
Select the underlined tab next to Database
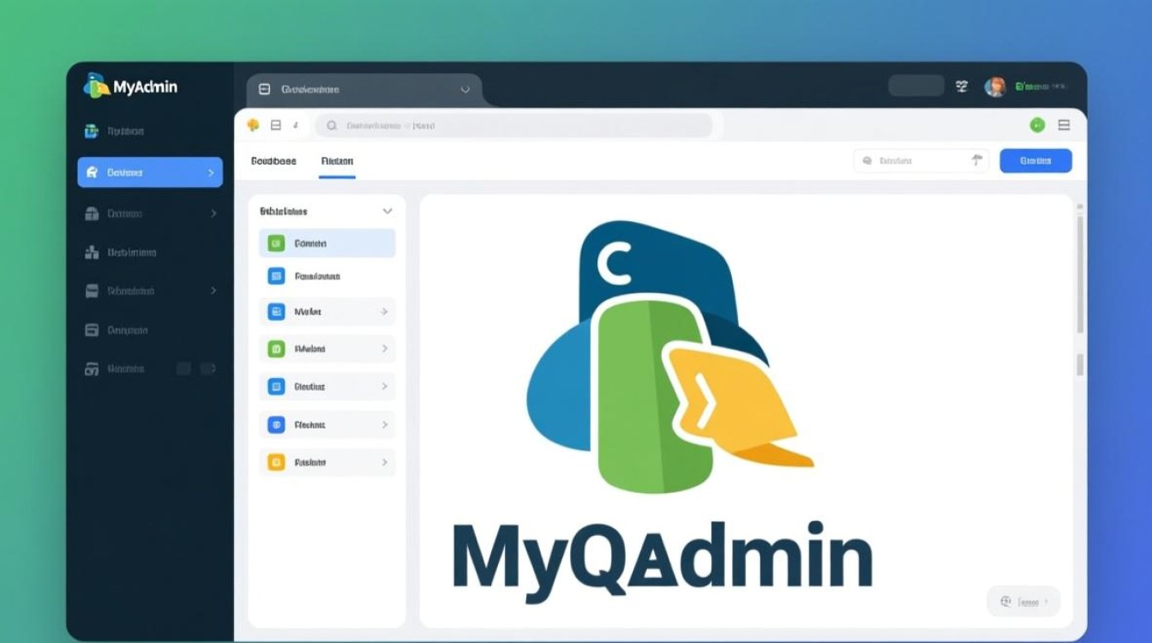[x=337, y=160]
